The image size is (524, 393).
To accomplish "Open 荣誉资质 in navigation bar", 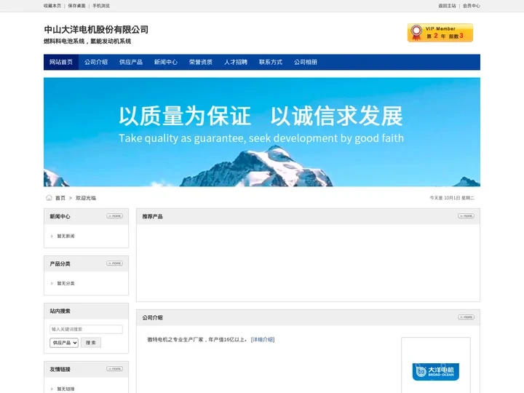I will tap(201, 62).
